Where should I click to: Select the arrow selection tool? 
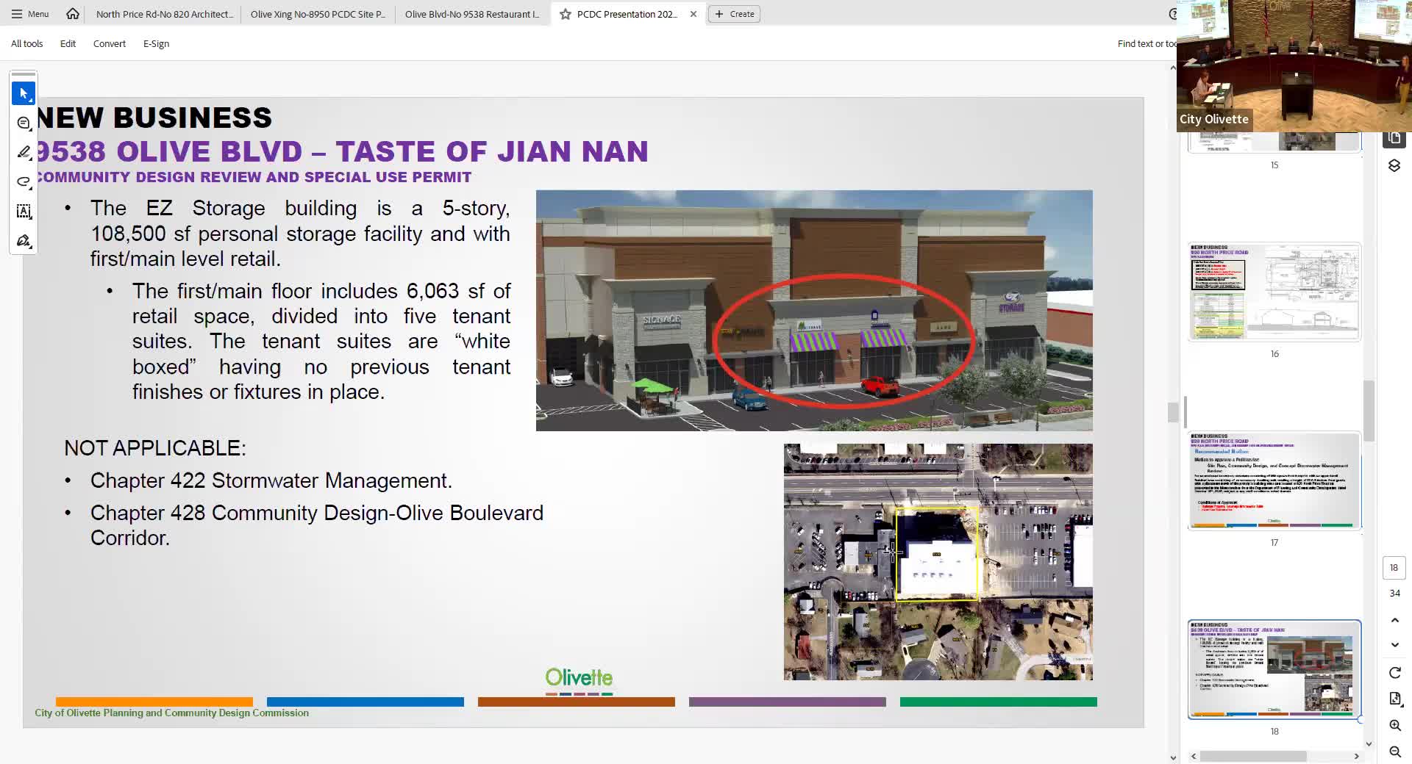(24, 93)
